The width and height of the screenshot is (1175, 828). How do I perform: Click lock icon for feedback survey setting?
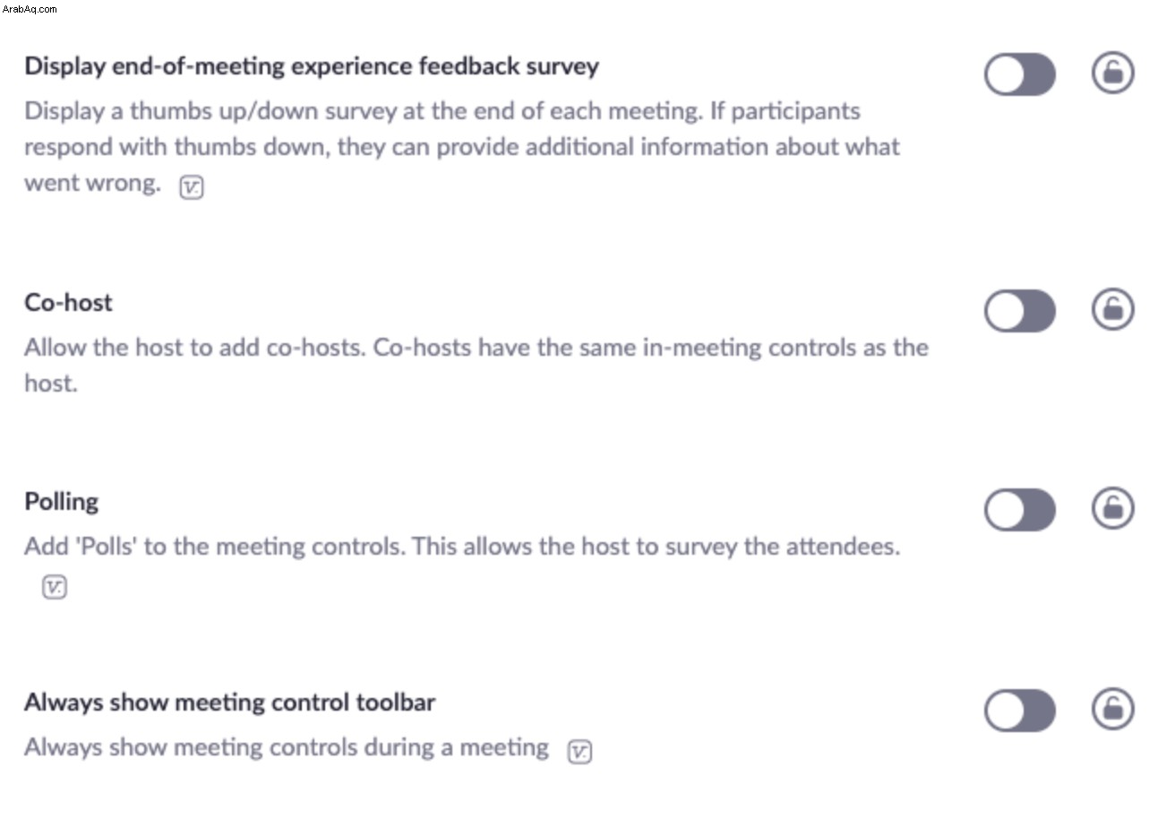tap(1112, 73)
